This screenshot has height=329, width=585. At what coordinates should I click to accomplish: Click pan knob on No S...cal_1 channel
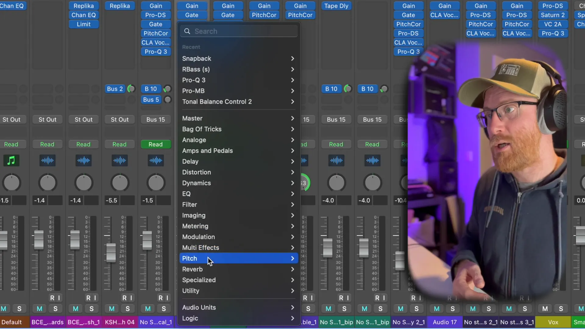pos(156,183)
